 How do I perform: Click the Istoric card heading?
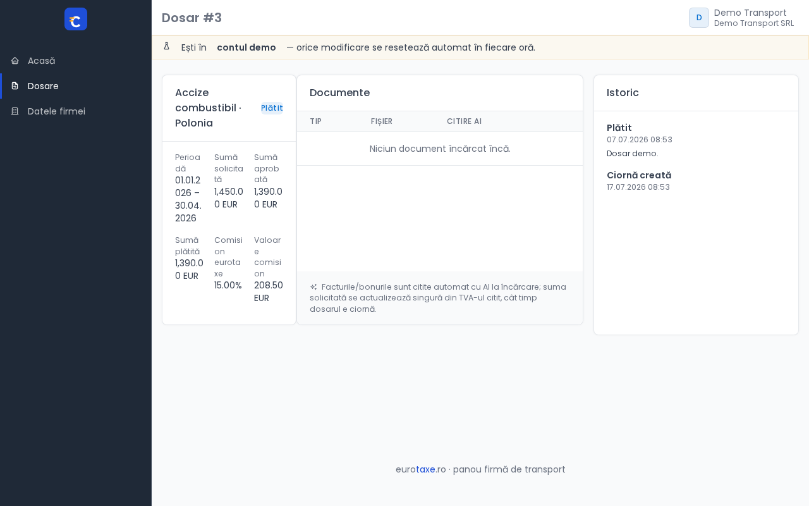point(623,93)
